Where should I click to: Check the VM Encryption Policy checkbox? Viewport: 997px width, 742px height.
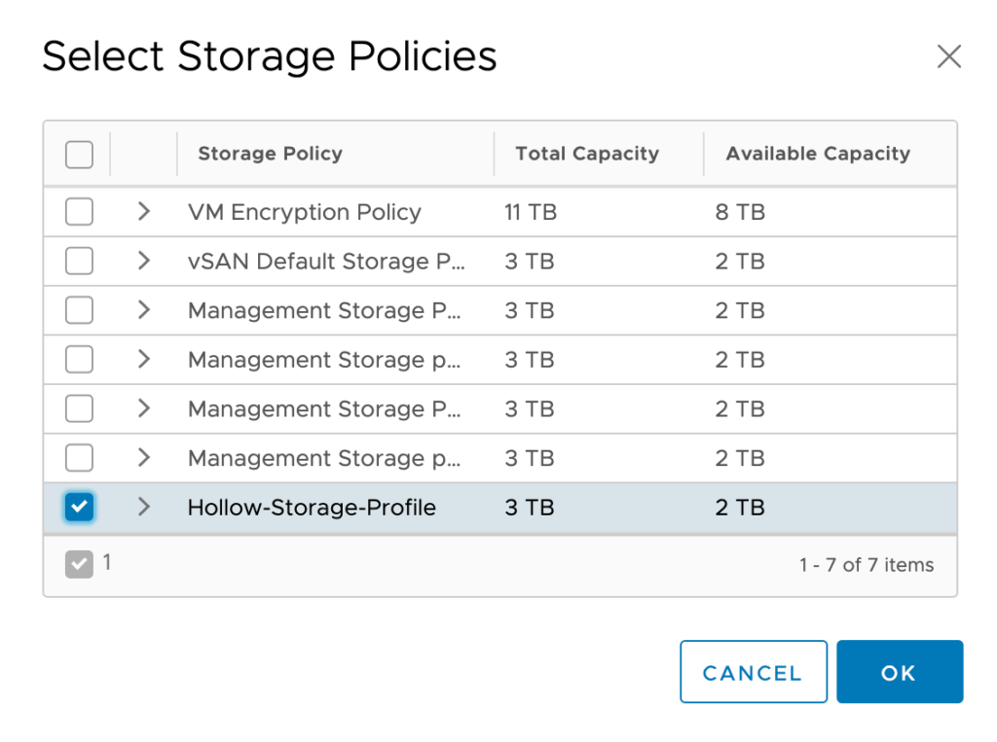(79, 212)
